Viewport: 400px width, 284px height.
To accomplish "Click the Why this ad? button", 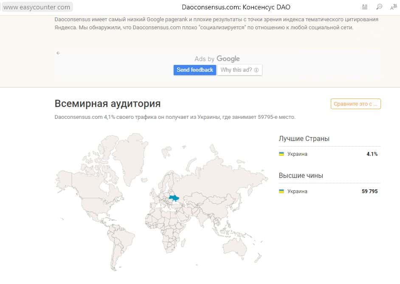I will [239, 70].
